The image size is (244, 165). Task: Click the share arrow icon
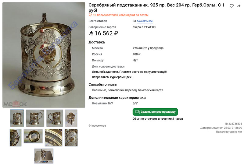coord(239,6)
